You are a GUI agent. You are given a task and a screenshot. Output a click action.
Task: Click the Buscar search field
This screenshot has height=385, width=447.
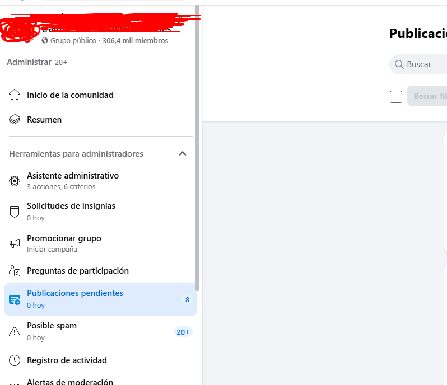(418, 64)
